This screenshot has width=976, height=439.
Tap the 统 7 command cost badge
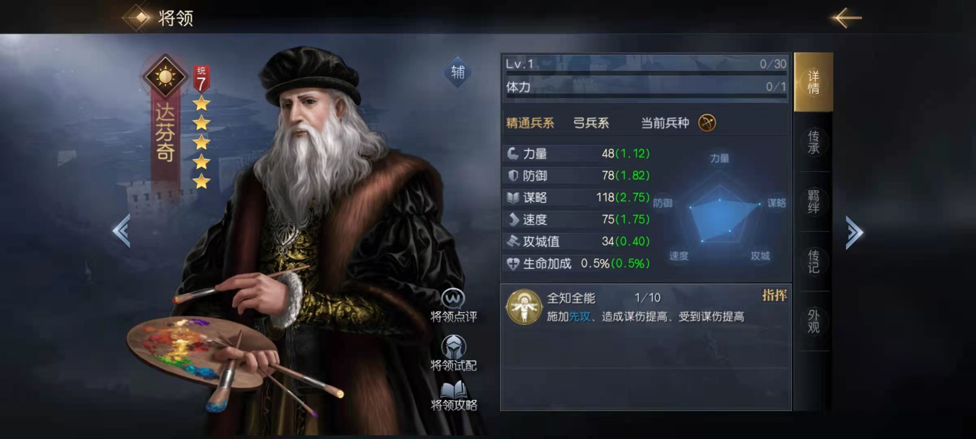click(x=201, y=79)
